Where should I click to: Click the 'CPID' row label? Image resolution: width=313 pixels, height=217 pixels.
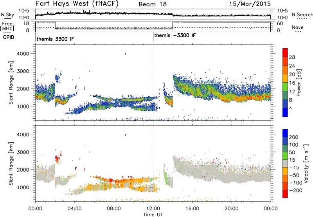point(9,37)
